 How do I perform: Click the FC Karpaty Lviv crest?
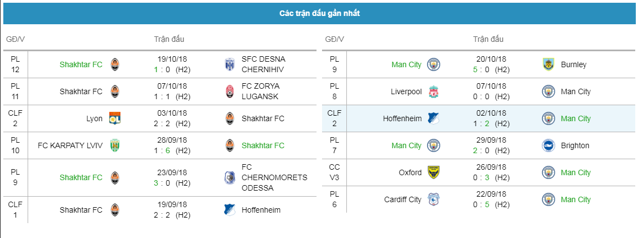pos(115,145)
